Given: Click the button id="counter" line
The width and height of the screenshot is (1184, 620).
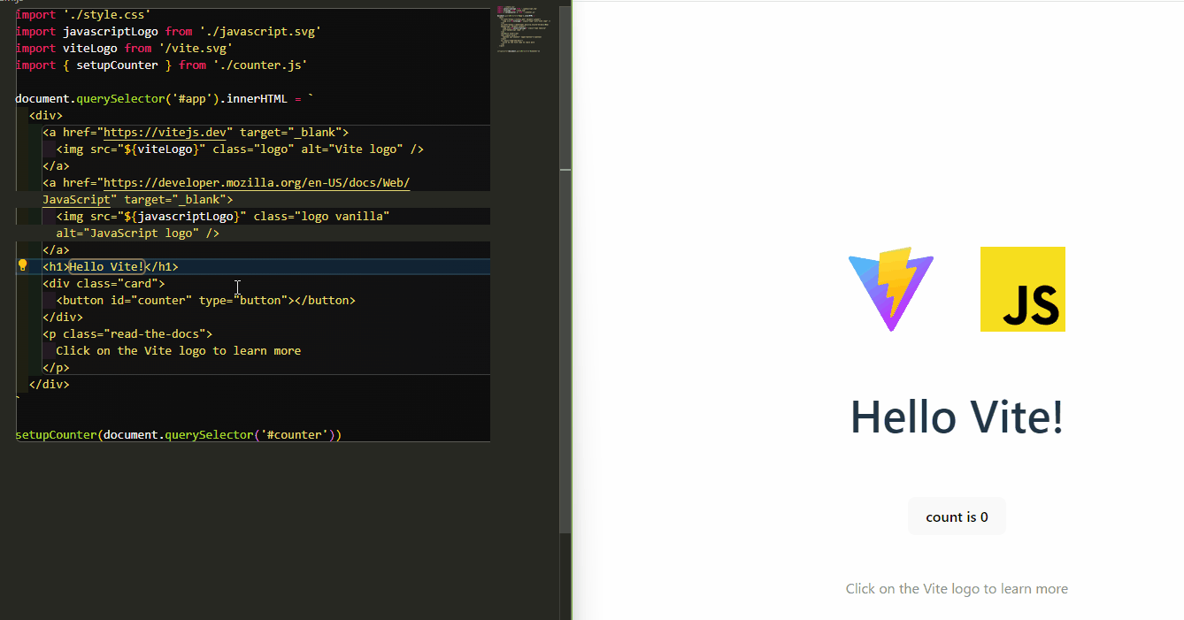Looking at the screenshot, I should 205,300.
